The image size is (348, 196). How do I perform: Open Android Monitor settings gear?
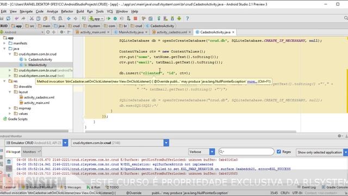click(339, 136)
